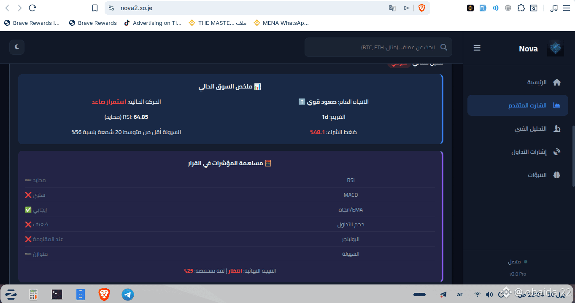Click the send/share arrow icon in the address bar
Image resolution: width=575 pixels, height=303 pixels.
407,8
